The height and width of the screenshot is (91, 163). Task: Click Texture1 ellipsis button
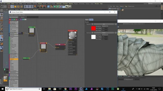point(116,24)
